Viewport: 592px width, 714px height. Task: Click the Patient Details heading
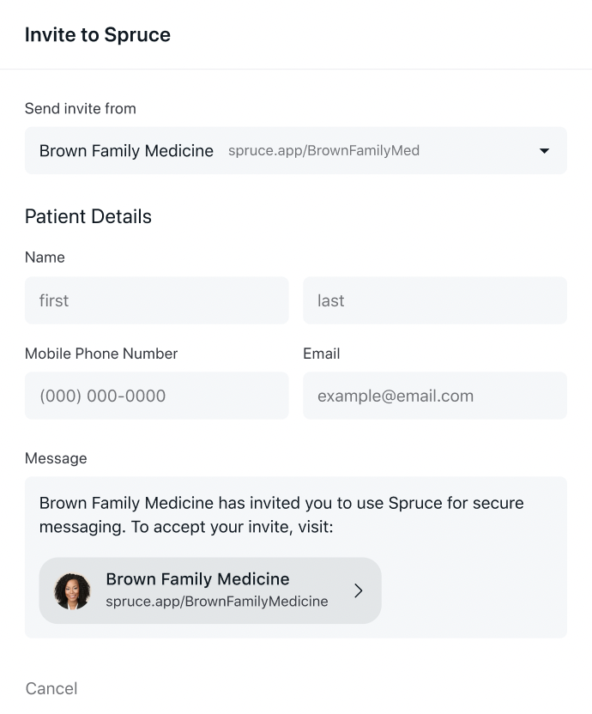88,216
